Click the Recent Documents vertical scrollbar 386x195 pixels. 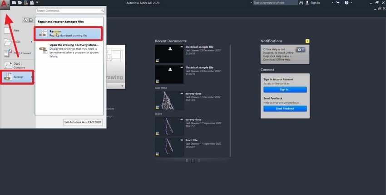pyautogui.click(x=230, y=101)
